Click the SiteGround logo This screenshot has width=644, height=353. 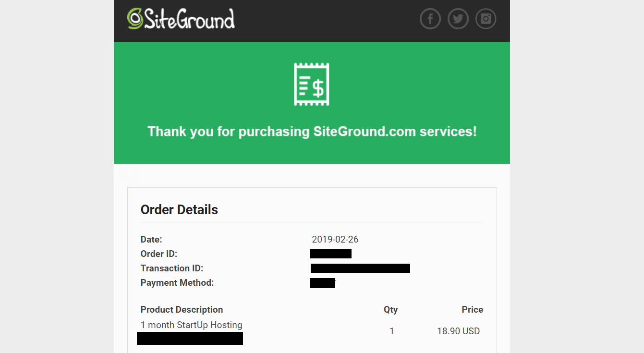click(181, 19)
